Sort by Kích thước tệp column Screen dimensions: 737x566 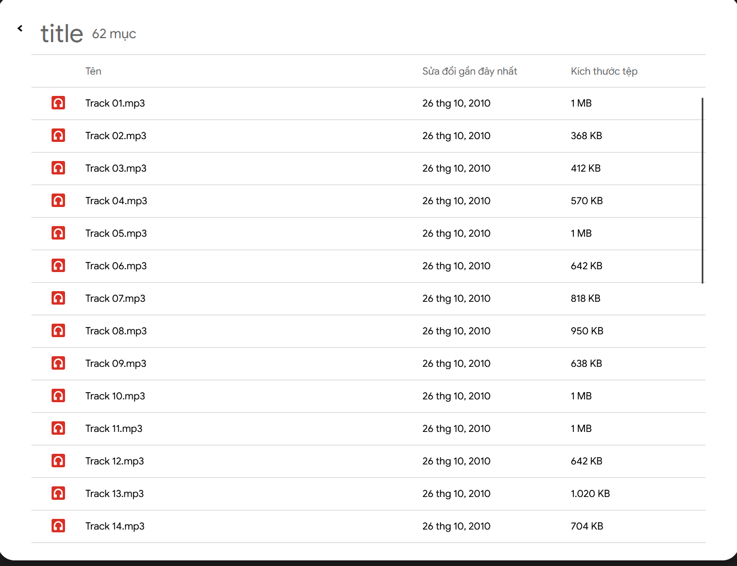pyautogui.click(x=604, y=71)
